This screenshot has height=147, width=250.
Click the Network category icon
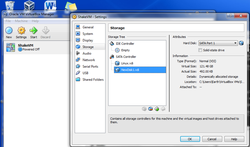coord(78,60)
